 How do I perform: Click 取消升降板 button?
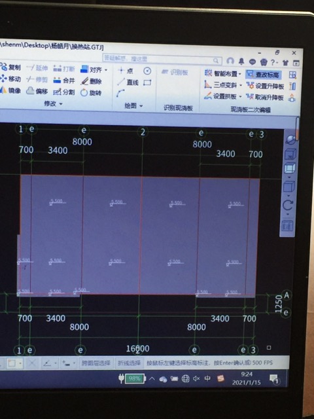[x=265, y=98]
